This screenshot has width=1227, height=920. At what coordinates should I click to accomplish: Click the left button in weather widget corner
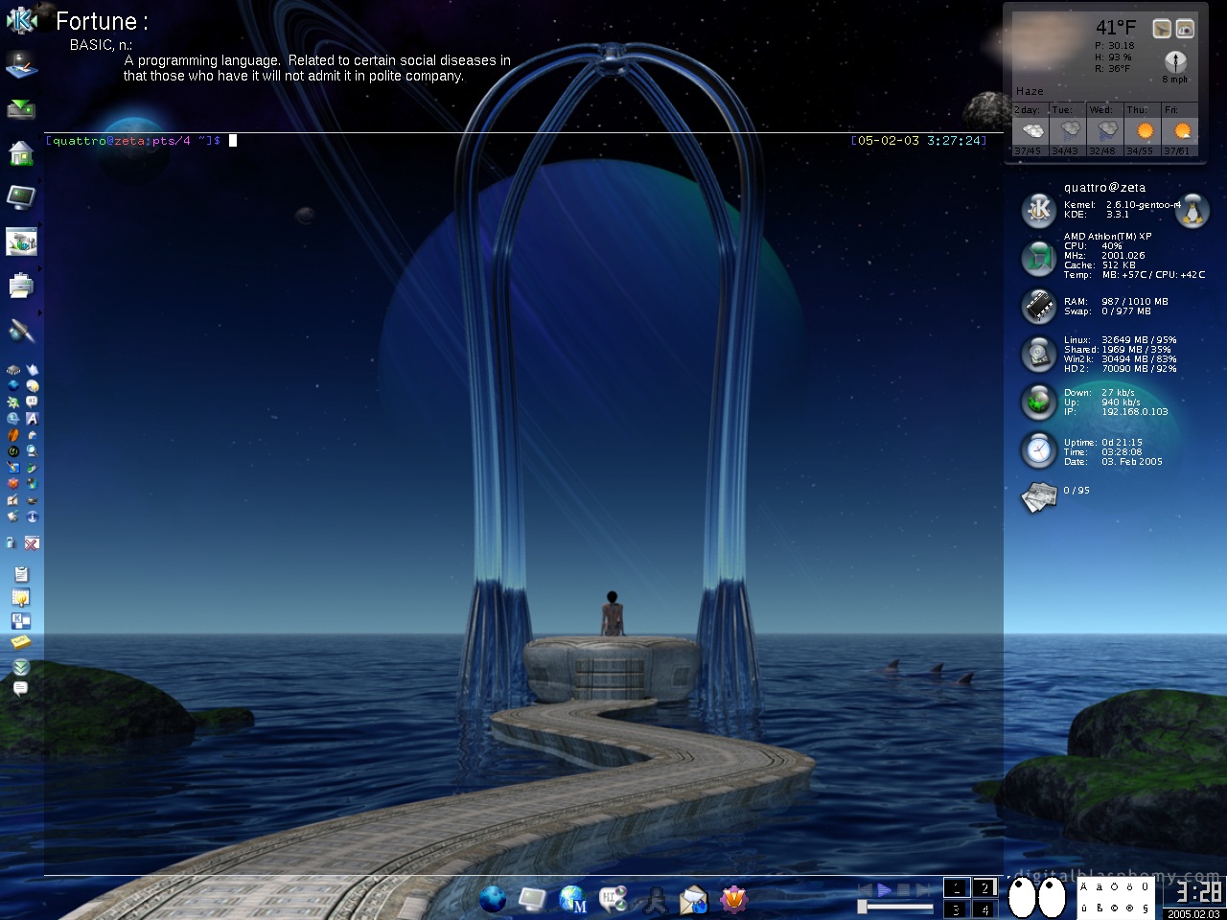1161,29
